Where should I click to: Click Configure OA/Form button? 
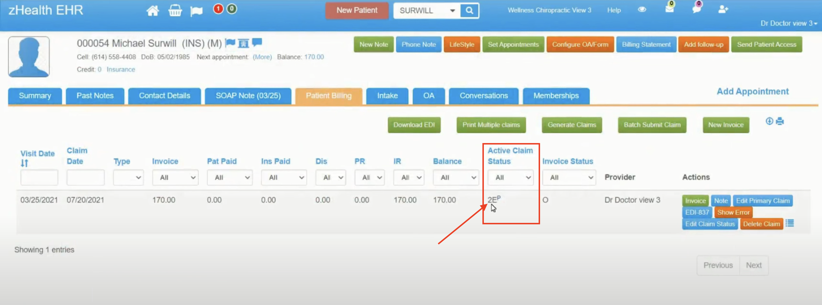[580, 45]
